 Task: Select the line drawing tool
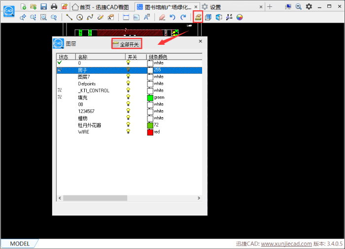[x=69, y=17]
